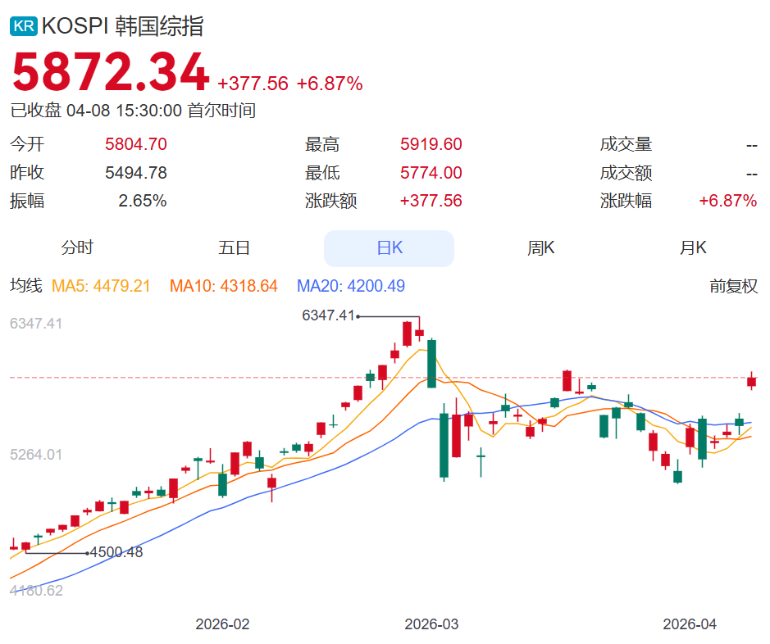770x644 pixels.
Task: Click the KOSPI 韩国综指 title
Action: (123, 26)
